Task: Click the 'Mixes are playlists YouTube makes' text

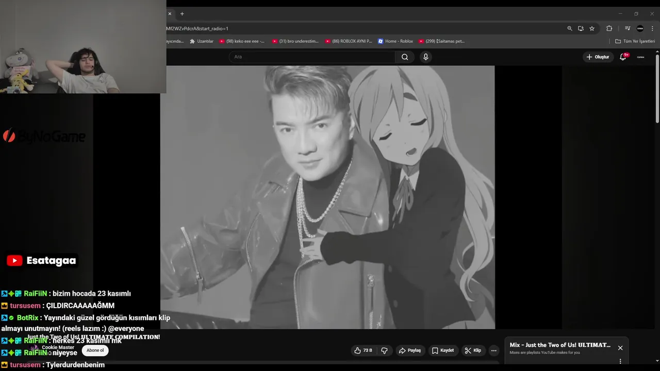Action: pos(544,352)
